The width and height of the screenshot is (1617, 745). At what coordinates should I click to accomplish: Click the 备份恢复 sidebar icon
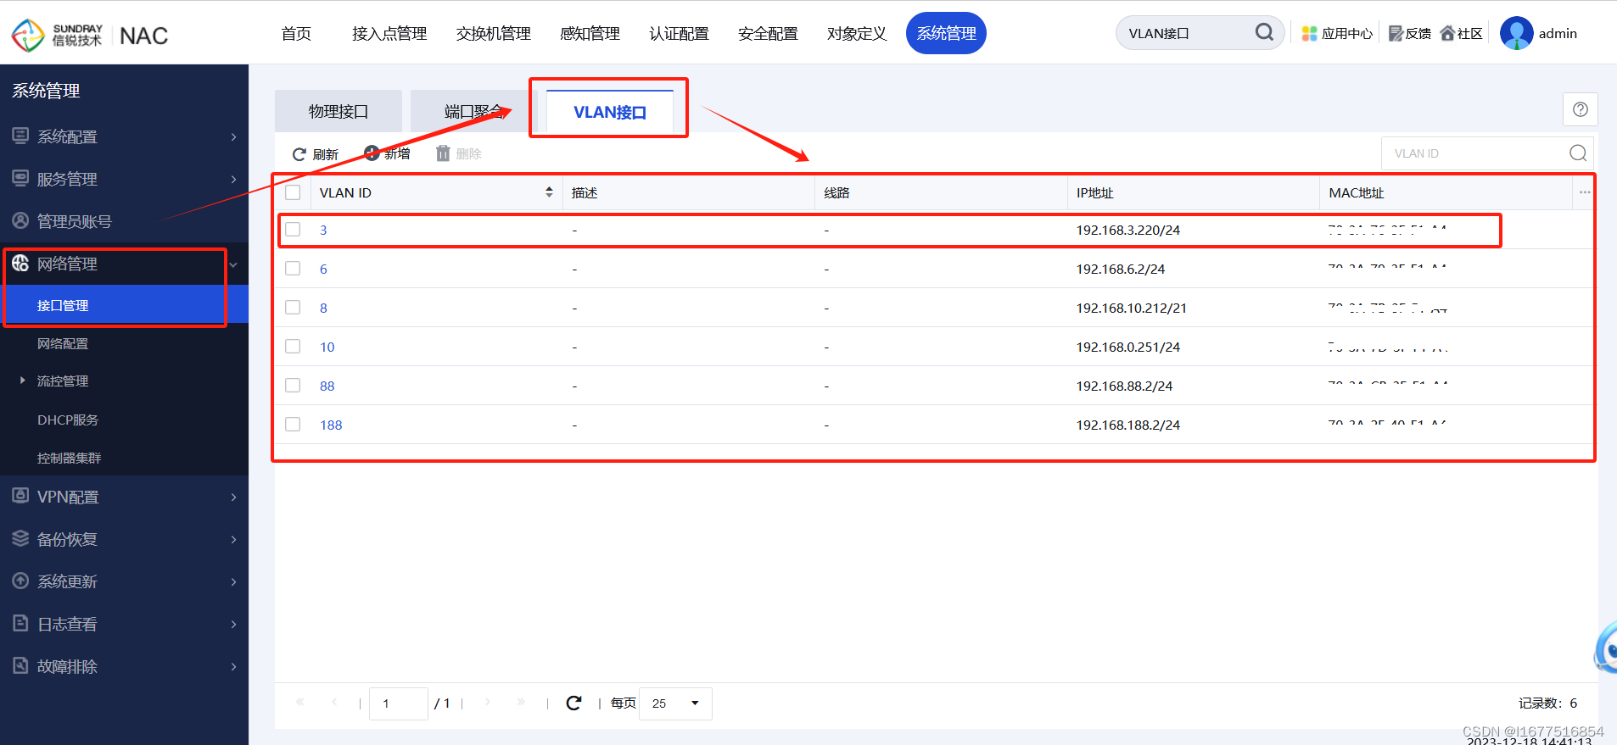coord(20,538)
